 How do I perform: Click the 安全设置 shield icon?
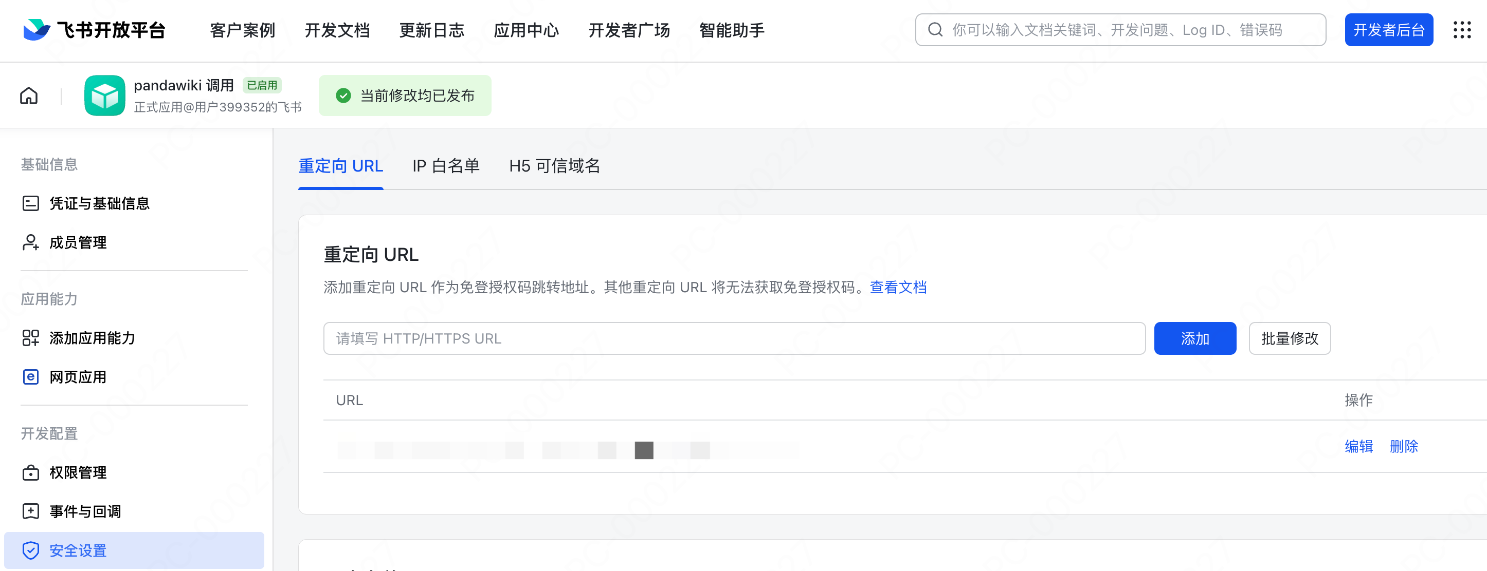(31, 551)
